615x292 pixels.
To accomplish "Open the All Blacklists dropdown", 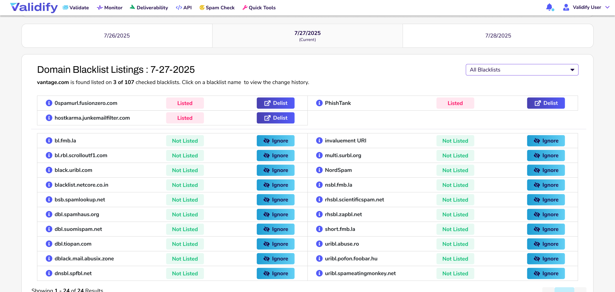I will pos(522,70).
